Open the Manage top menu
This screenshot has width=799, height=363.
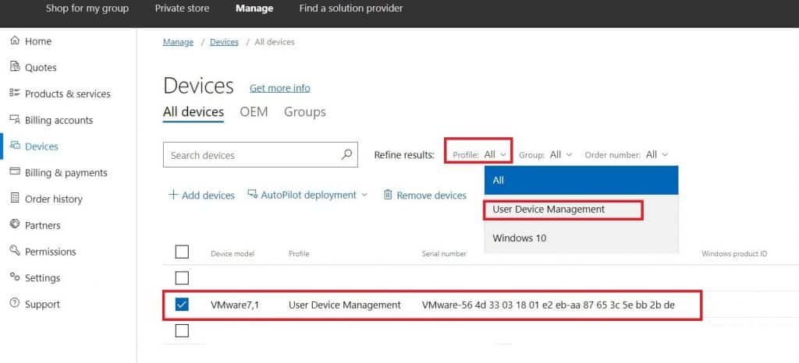[254, 9]
